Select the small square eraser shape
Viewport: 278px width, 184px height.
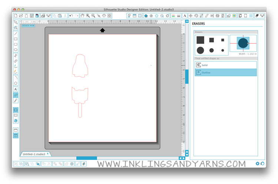(x=223, y=40)
